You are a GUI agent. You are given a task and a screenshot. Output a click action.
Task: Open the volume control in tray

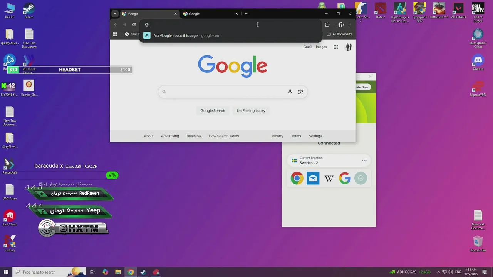click(451, 272)
